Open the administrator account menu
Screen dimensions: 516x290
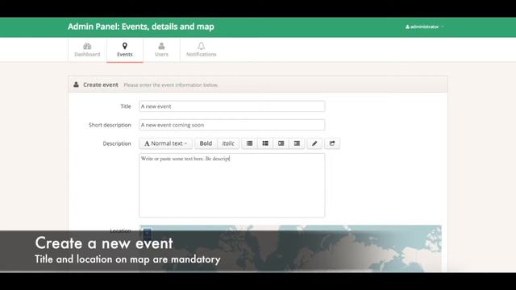point(425,27)
